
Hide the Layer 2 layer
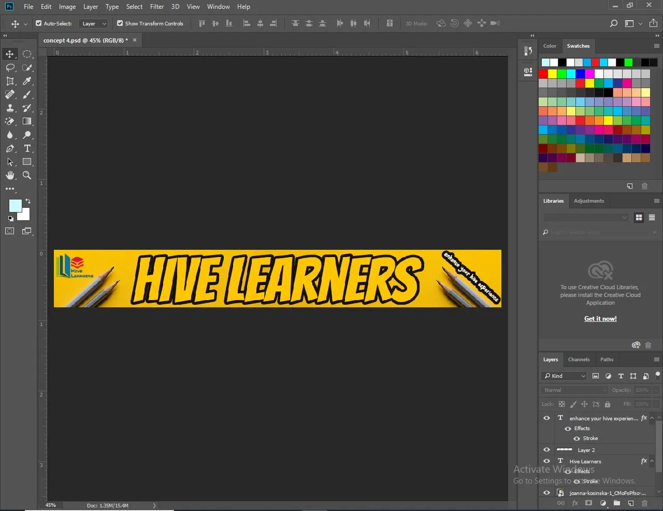pos(546,450)
